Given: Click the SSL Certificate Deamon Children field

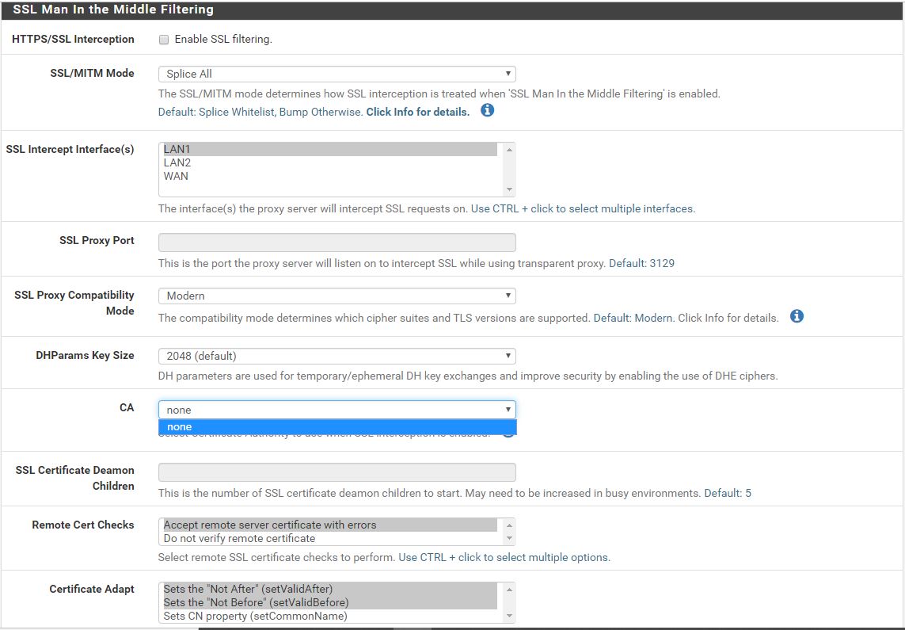Looking at the screenshot, I should click(x=337, y=472).
